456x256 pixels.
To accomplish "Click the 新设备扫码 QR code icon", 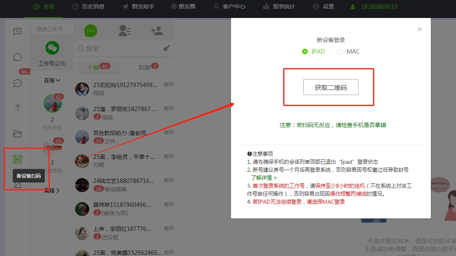I will coord(18,159).
